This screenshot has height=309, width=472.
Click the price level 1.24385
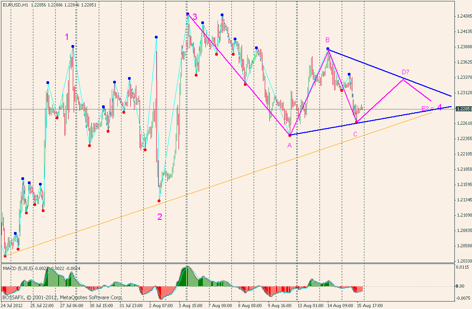point(465,16)
